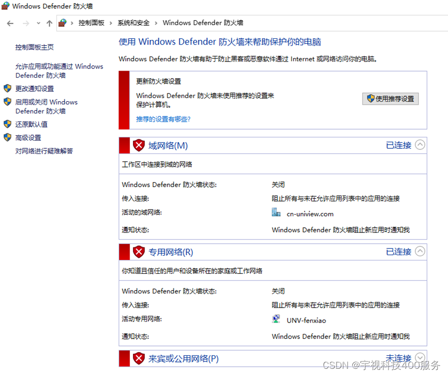Click the shield icon on 使用推荐设置 button

[x=371, y=99]
